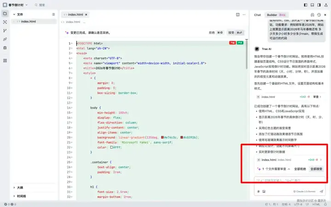
Task: Click 审查 to review index.html changes
Action: click(317, 97)
